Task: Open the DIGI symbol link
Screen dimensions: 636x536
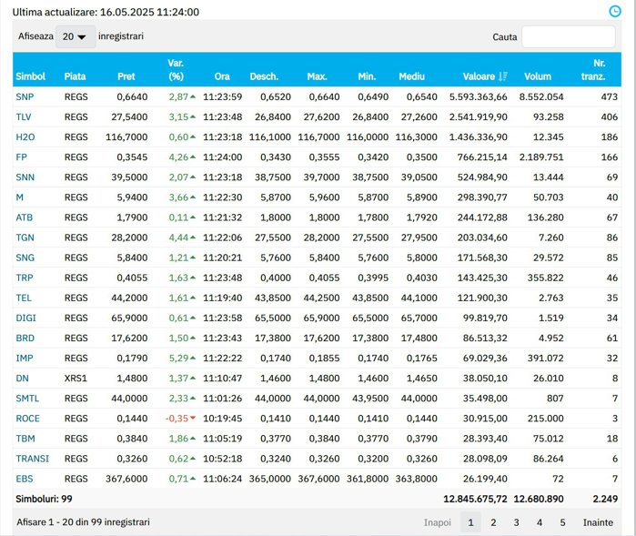Action: point(25,318)
